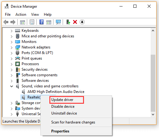Click the Disable device down-arrow icon
The height and width of the screenshot is (138, 159).
82,22
